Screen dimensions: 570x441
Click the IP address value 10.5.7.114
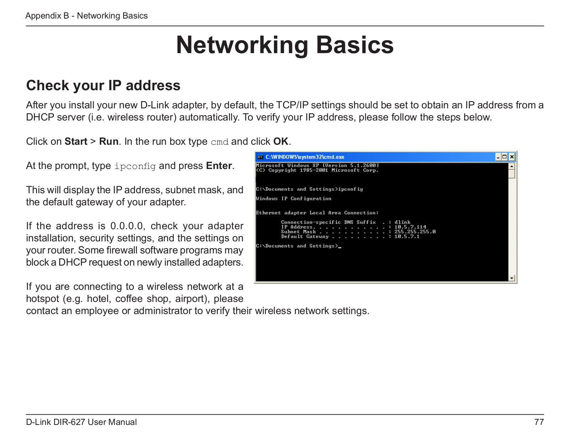410,227
